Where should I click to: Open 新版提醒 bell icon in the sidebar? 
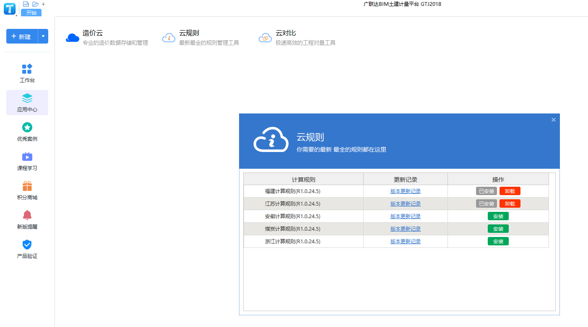pyautogui.click(x=27, y=215)
